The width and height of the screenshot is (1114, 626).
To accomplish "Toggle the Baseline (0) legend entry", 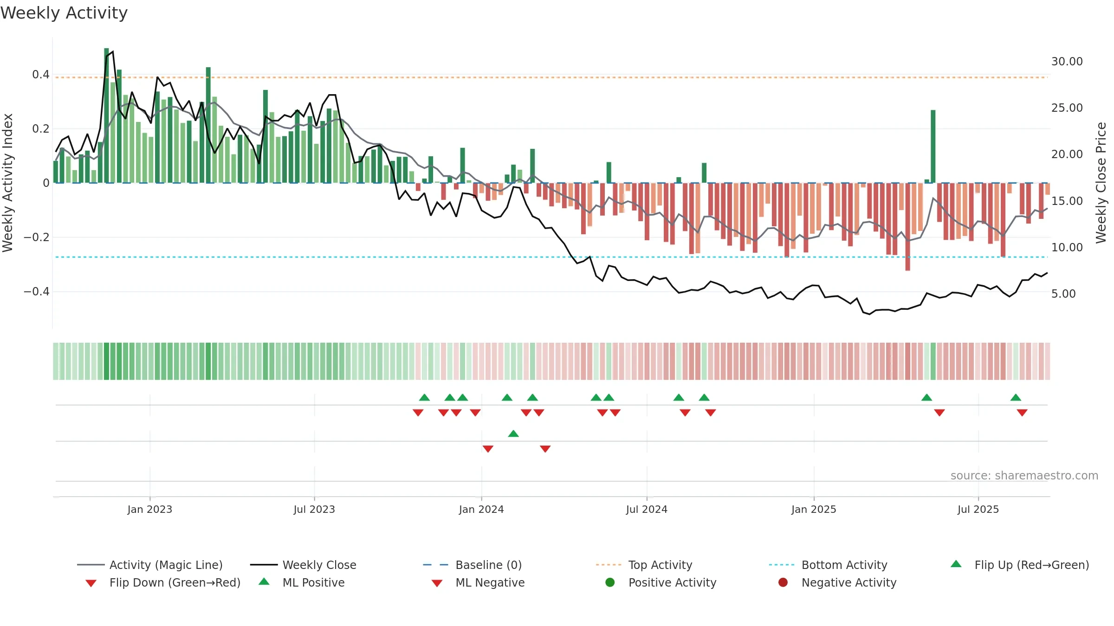I will pyautogui.click(x=473, y=565).
